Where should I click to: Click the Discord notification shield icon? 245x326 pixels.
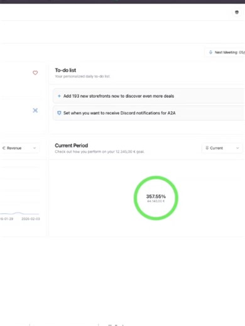coord(59,113)
